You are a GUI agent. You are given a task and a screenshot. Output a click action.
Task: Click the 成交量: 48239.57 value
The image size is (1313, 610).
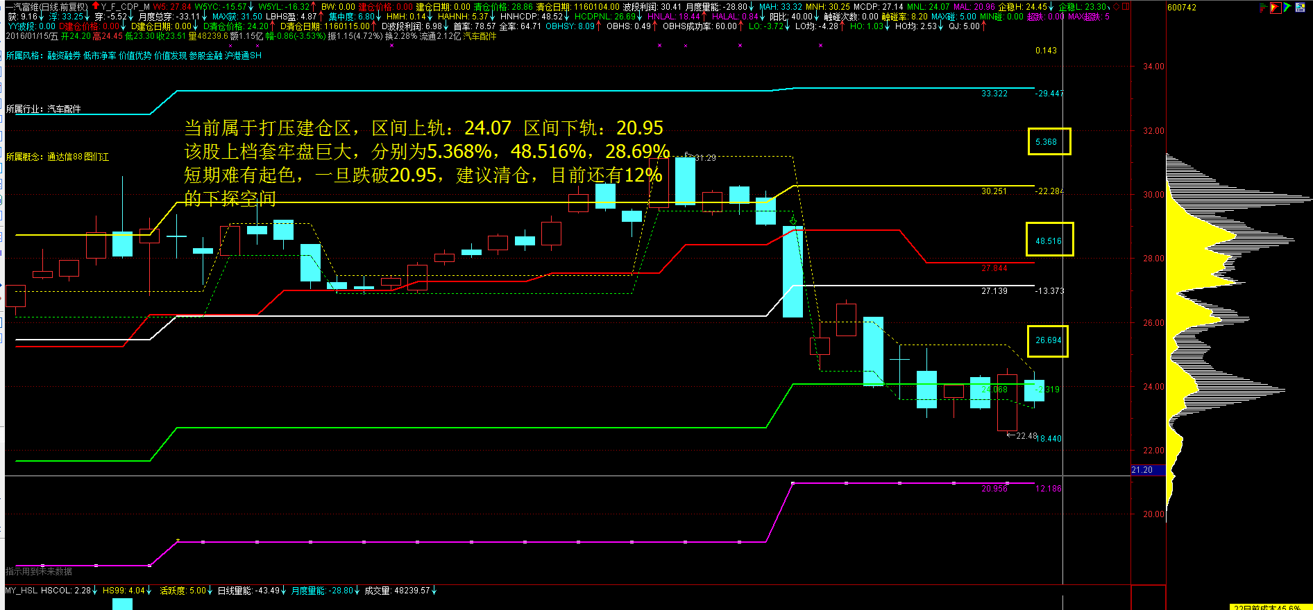(x=397, y=591)
